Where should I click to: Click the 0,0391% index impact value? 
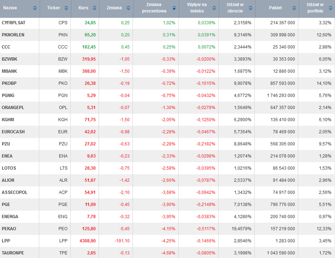207,35
